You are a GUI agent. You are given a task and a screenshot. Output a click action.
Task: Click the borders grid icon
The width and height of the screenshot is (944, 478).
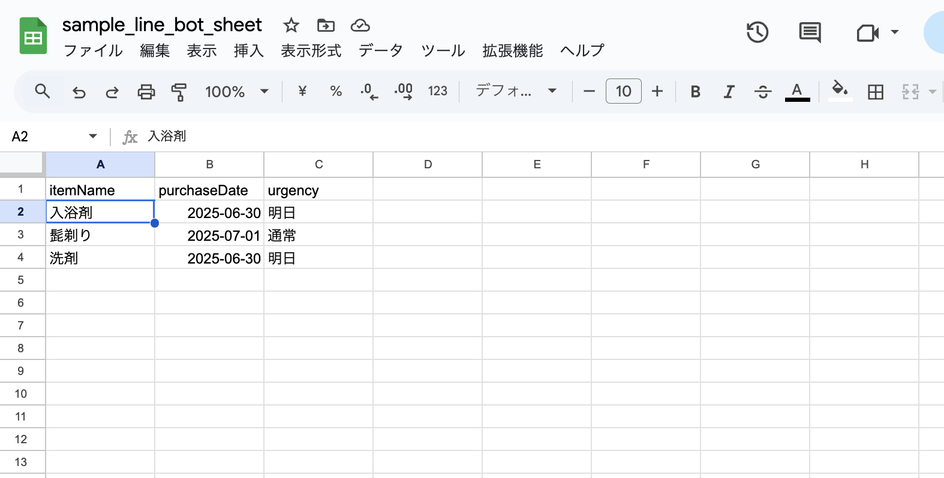point(876,92)
